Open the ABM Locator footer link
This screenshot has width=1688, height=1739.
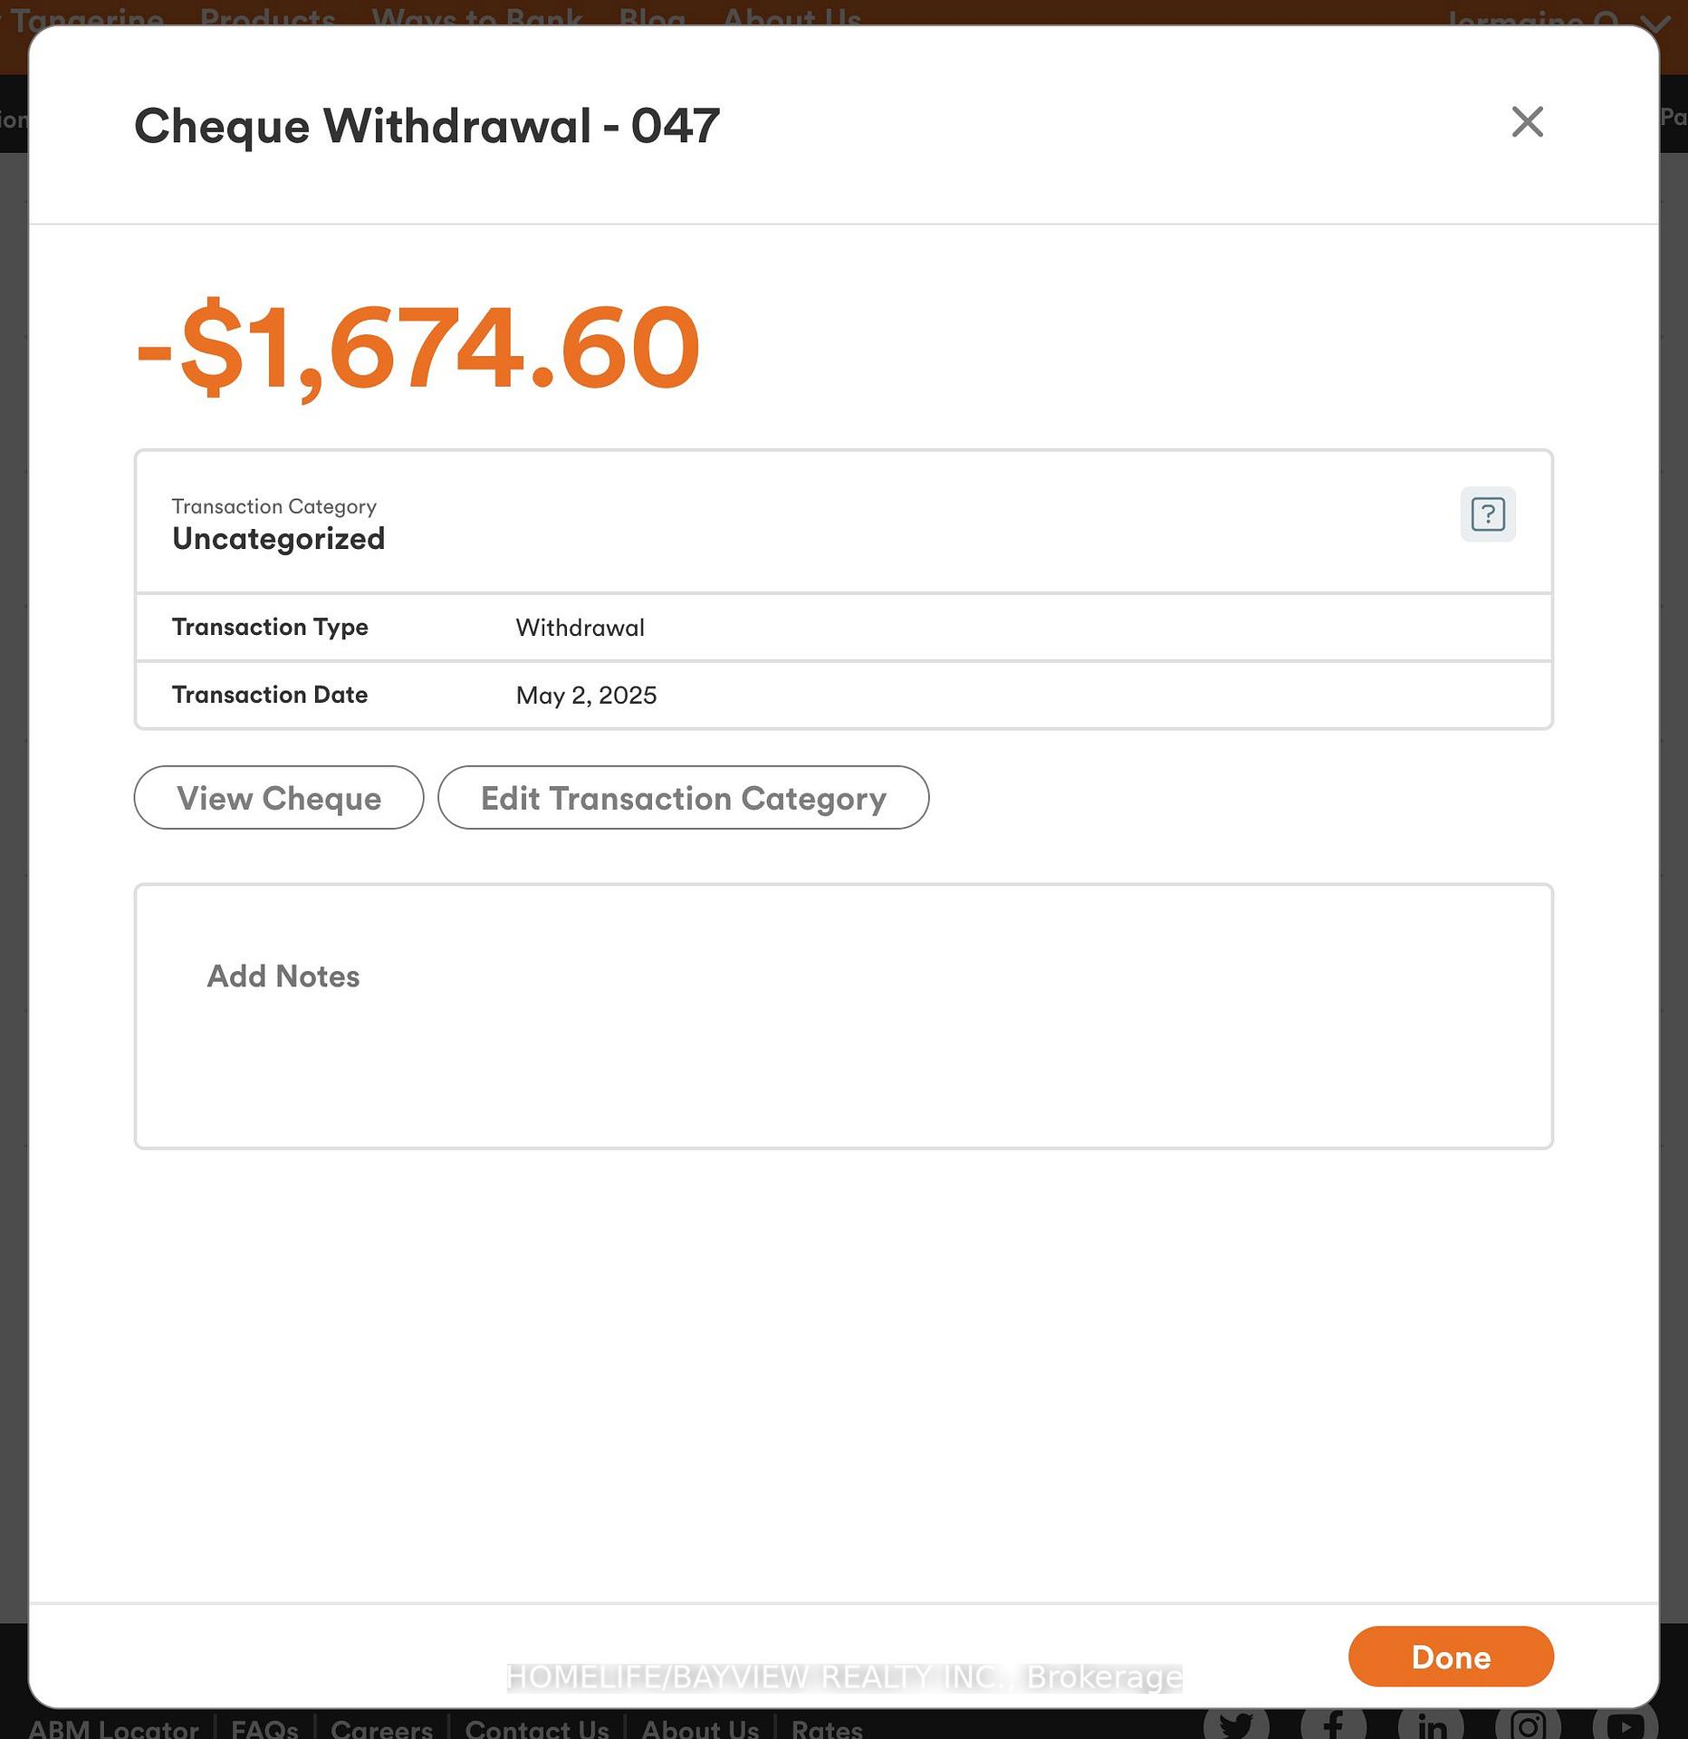pyautogui.click(x=113, y=1728)
